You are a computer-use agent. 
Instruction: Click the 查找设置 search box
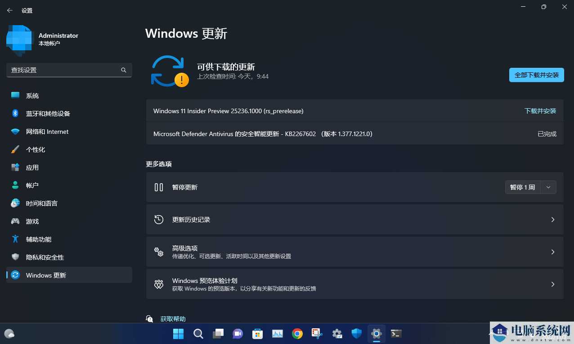click(x=67, y=70)
